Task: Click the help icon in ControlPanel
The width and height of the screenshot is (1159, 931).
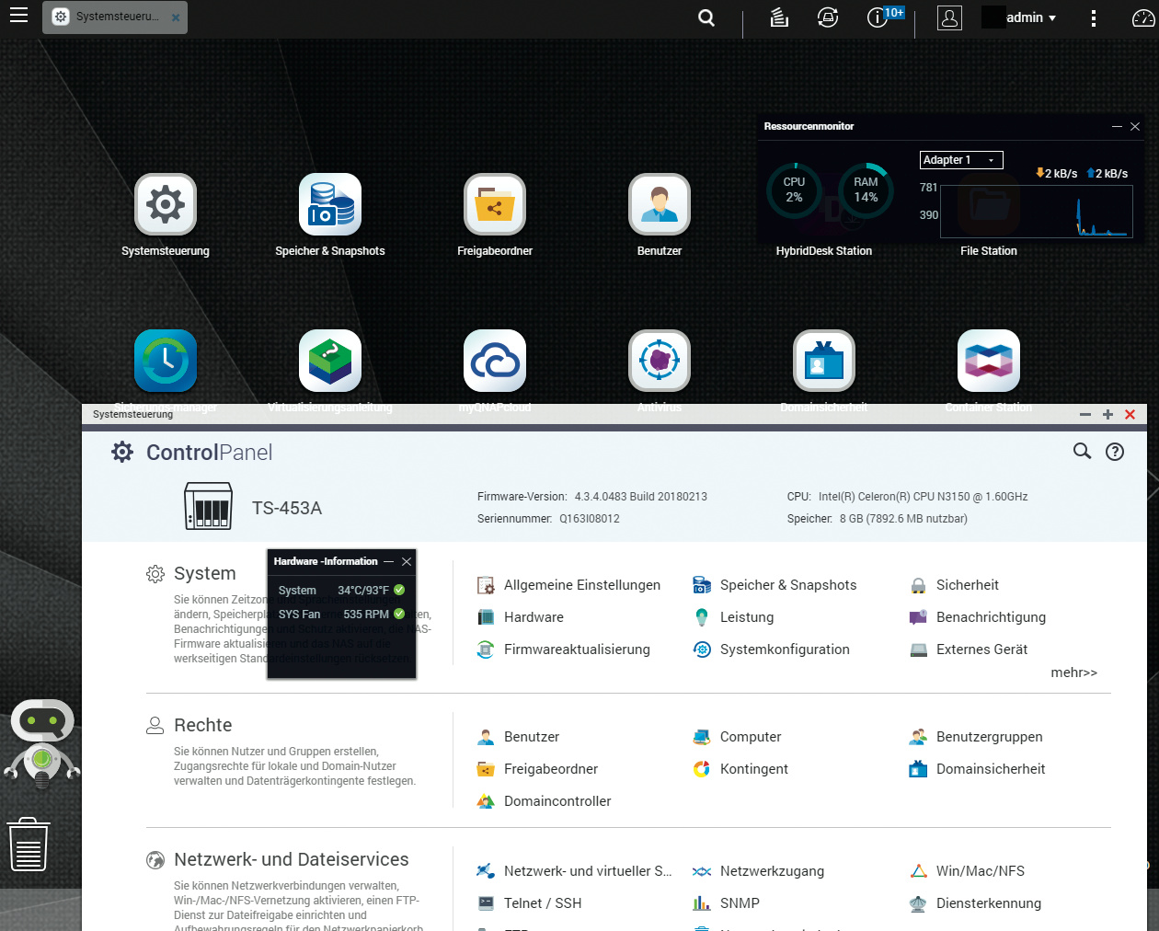Action: 1115,452
